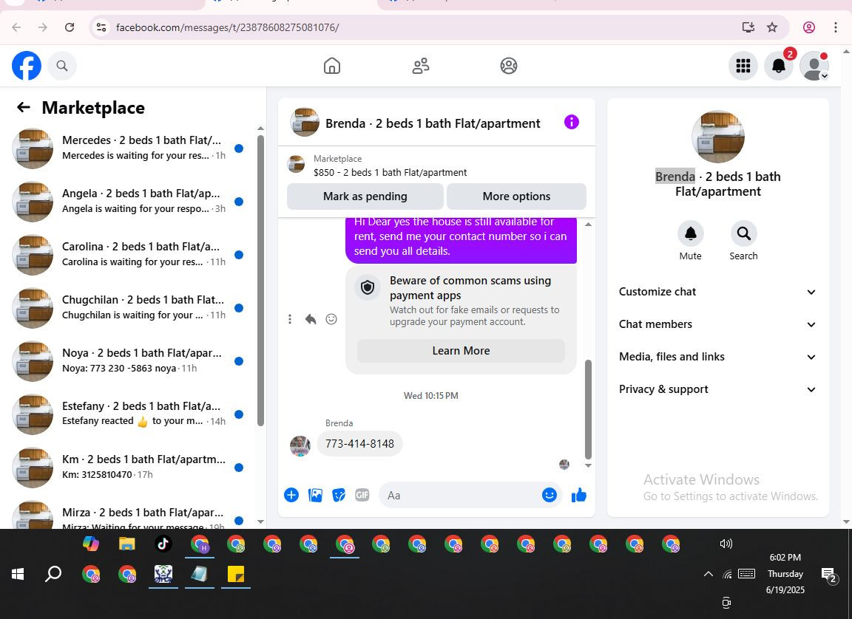This screenshot has height=619, width=852.
Task: Open Km conversation in list
Action: coord(129,467)
